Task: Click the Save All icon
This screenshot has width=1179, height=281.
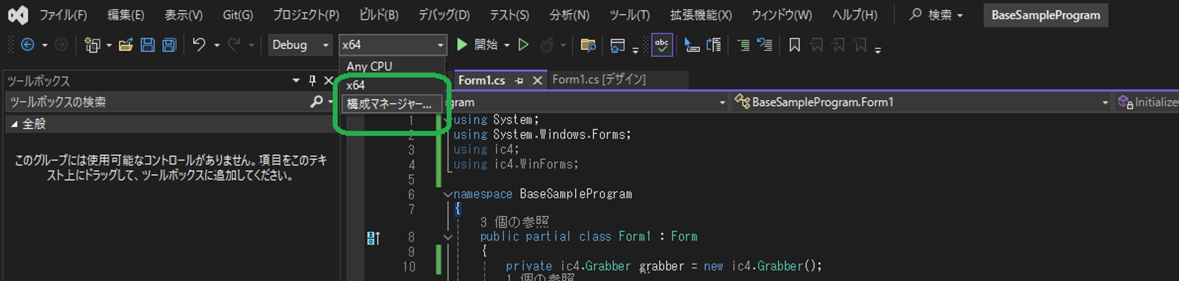Action: point(169,44)
